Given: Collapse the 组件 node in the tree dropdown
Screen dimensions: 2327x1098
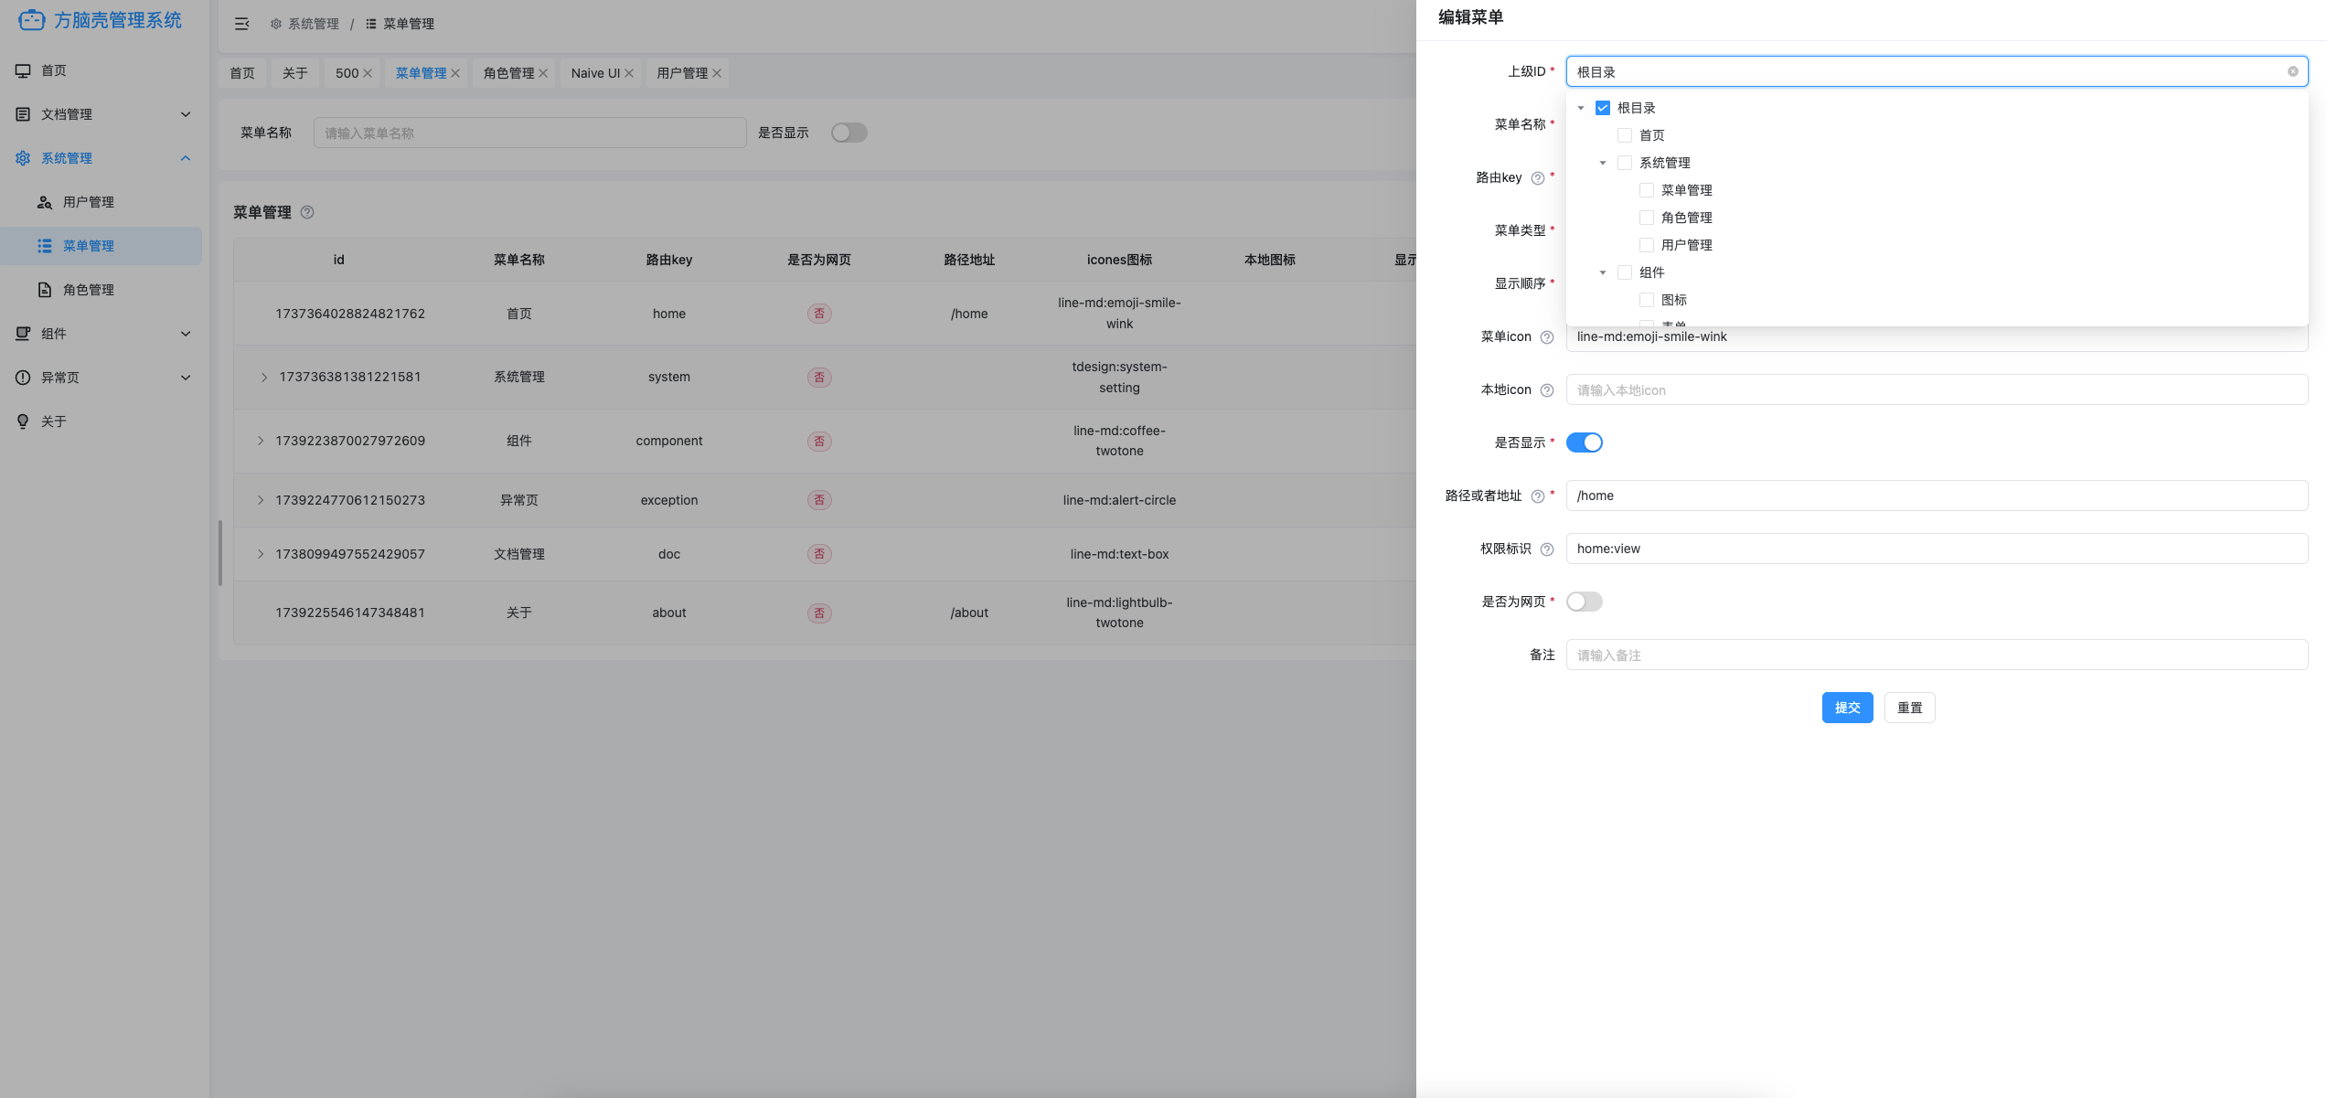Looking at the screenshot, I should (1602, 272).
